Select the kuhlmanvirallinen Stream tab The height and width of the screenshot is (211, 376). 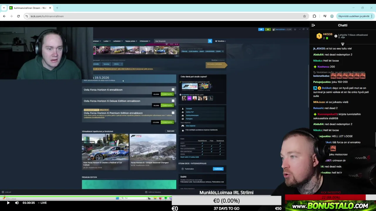(x=30, y=8)
